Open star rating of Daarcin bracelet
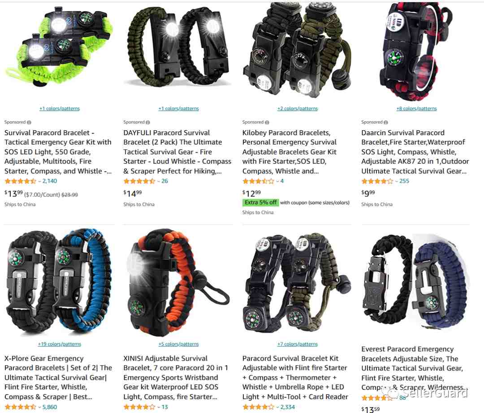Screen dimensions: 484x413 coord(377,181)
